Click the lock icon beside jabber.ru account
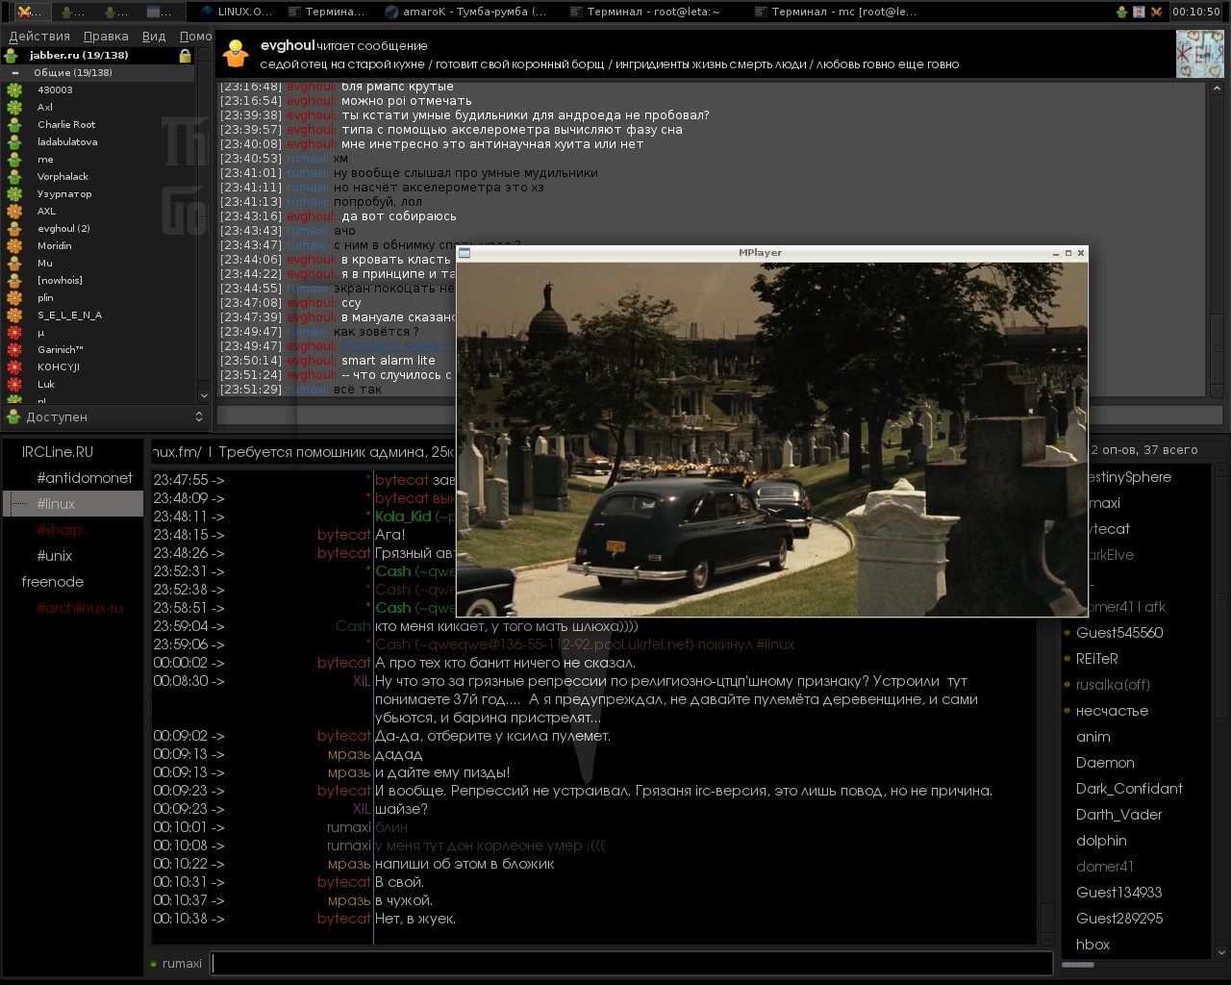The image size is (1231, 985). coord(185,56)
